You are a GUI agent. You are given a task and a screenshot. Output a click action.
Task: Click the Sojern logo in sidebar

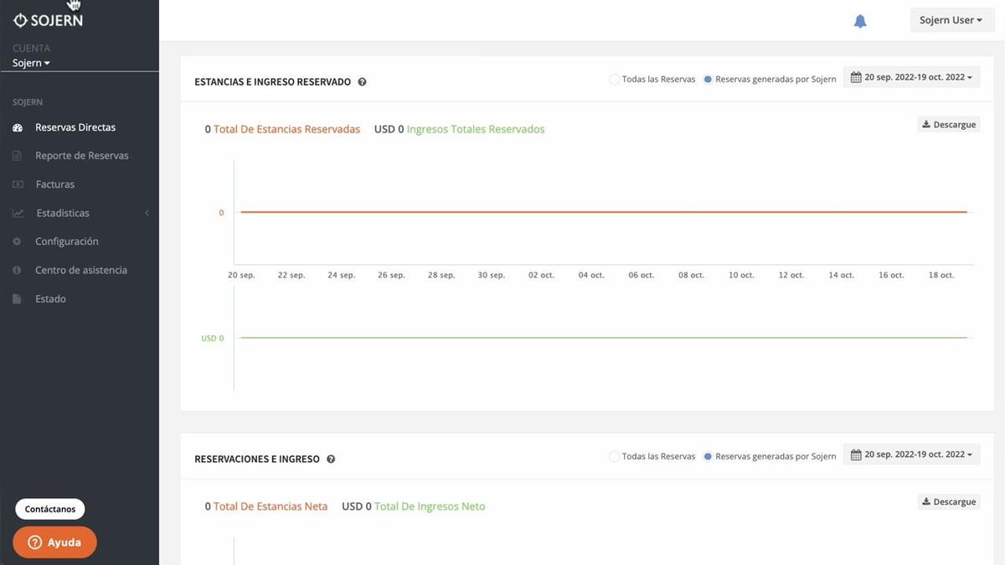click(x=48, y=20)
